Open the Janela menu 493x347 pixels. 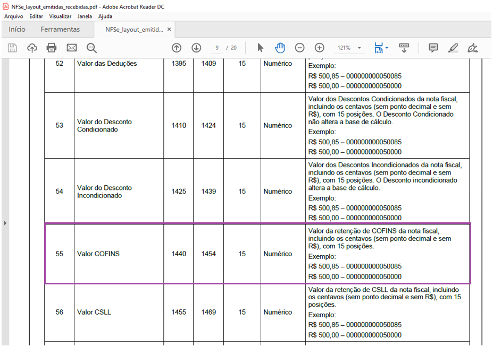[x=85, y=16]
